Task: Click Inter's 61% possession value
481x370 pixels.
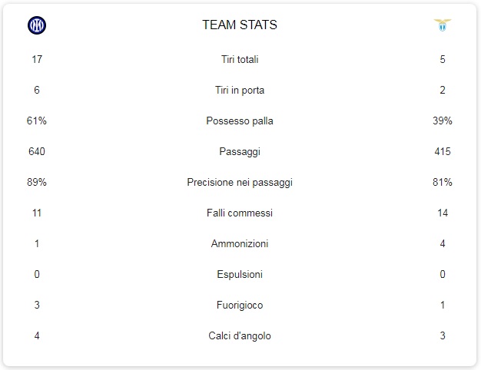Action: click(37, 121)
